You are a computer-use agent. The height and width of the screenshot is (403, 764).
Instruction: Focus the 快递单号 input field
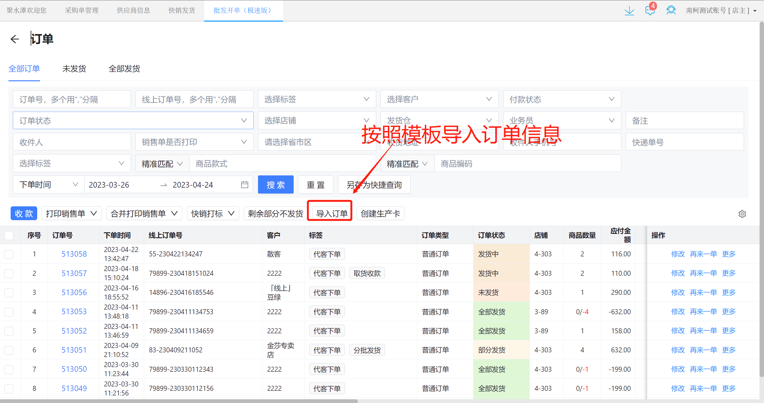pos(685,142)
